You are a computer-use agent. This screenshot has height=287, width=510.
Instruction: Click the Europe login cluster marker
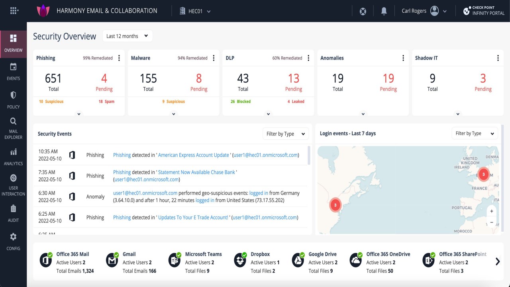[484, 174]
